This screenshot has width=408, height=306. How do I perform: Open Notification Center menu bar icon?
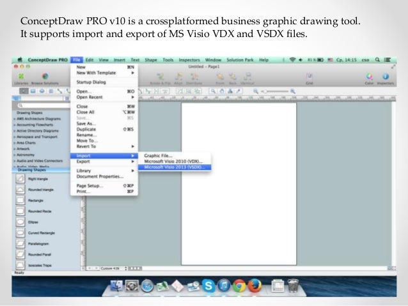[x=388, y=60]
